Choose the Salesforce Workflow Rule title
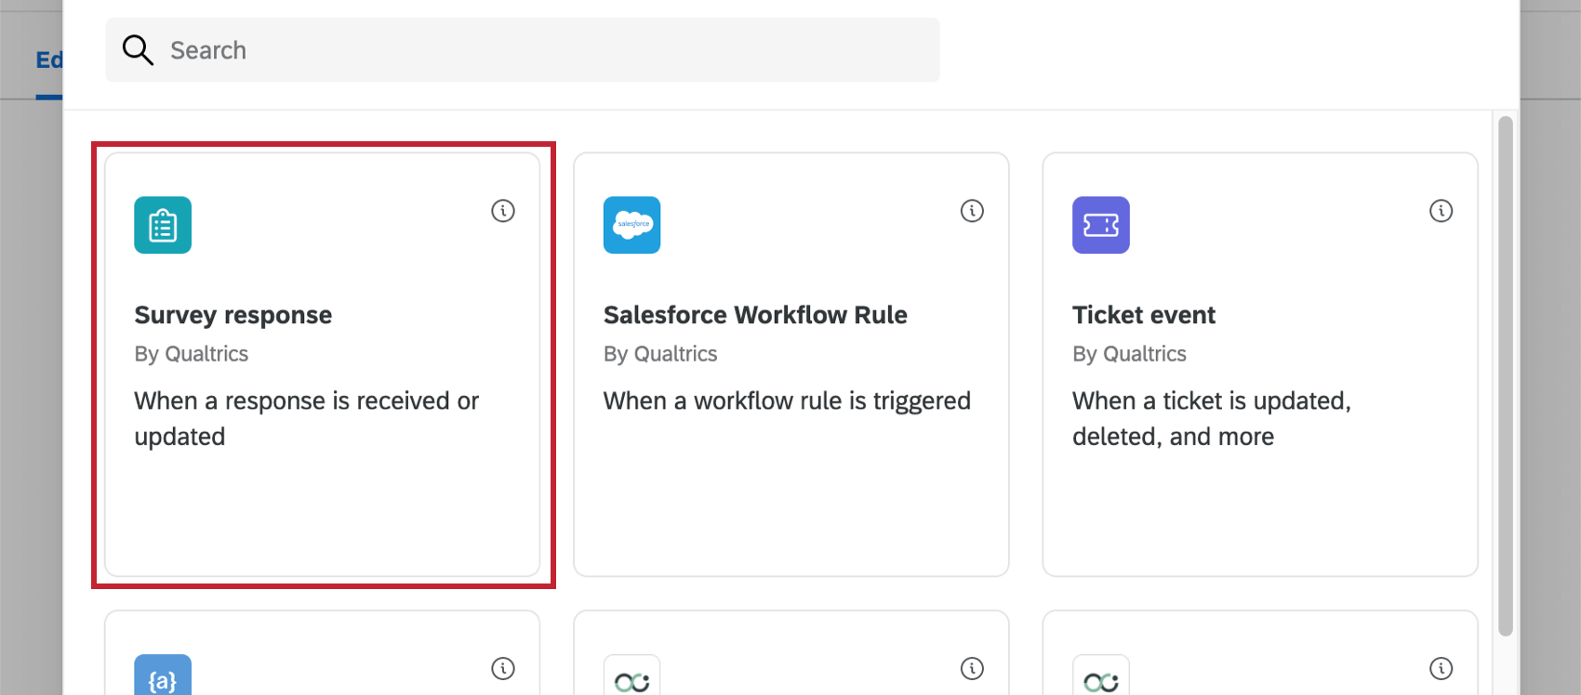1581x695 pixels. (x=755, y=315)
